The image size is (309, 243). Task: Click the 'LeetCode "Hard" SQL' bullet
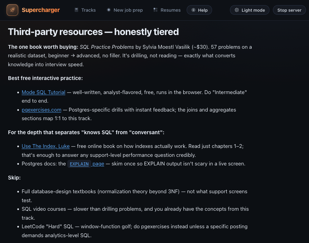pos(135,231)
